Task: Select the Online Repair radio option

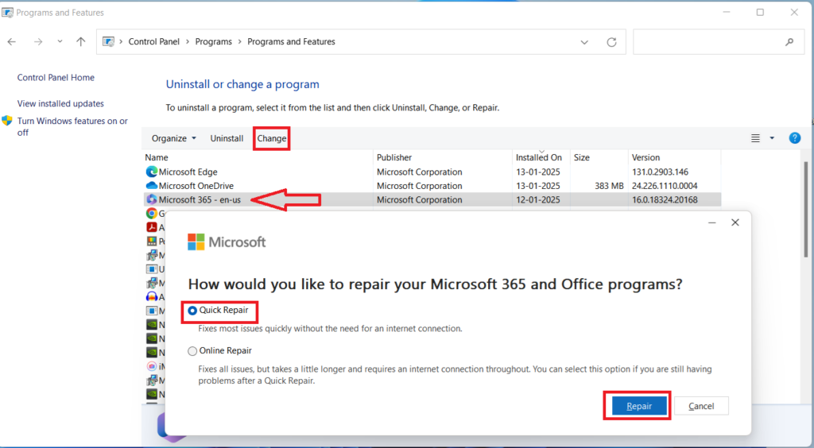Action: point(192,351)
